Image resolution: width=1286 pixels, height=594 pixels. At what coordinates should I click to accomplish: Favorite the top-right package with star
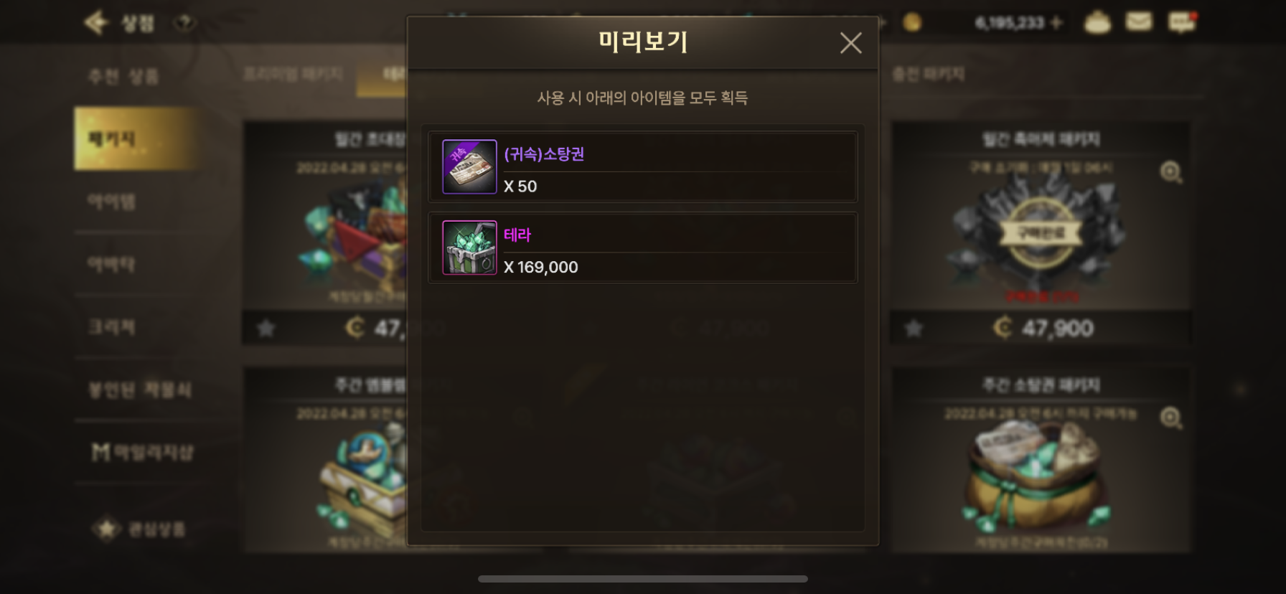(x=914, y=329)
